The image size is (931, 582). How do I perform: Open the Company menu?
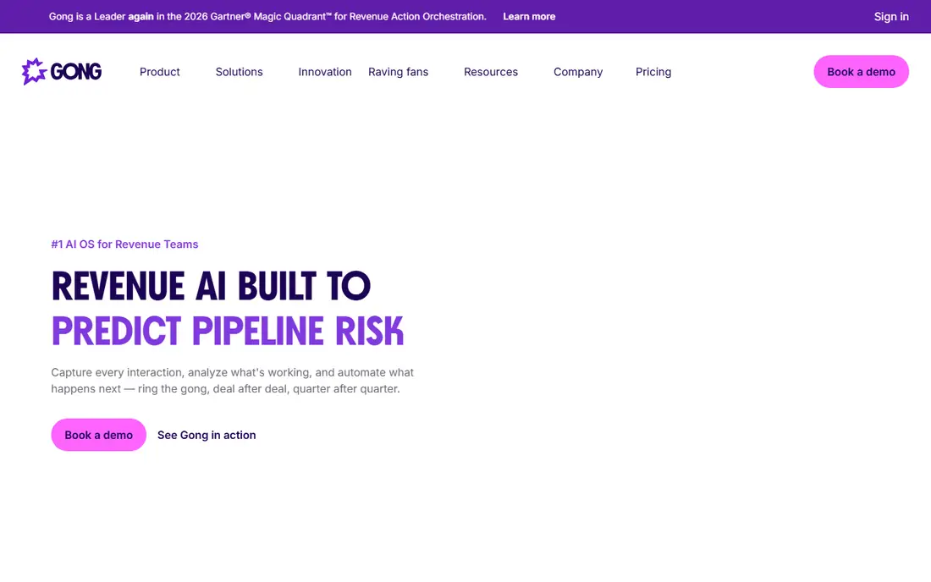coord(578,72)
